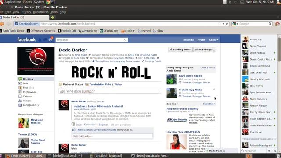Go to Beranda home link

188,40
